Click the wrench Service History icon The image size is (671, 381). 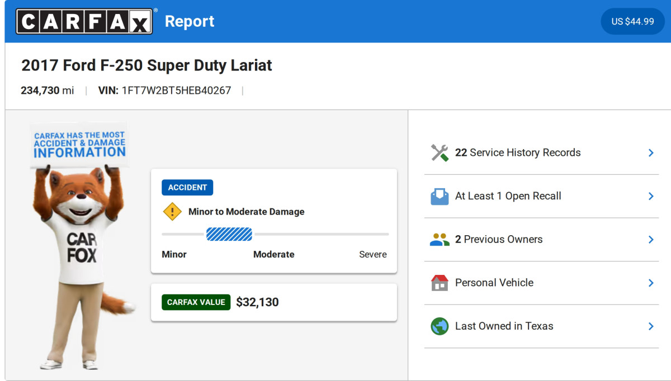(x=440, y=153)
